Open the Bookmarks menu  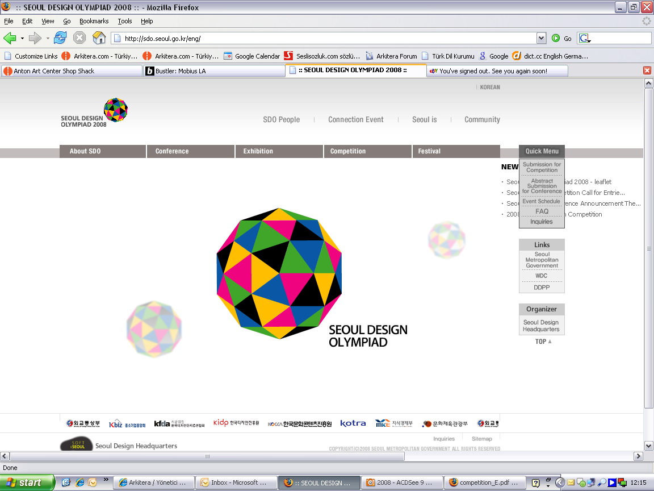(x=94, y=21)
